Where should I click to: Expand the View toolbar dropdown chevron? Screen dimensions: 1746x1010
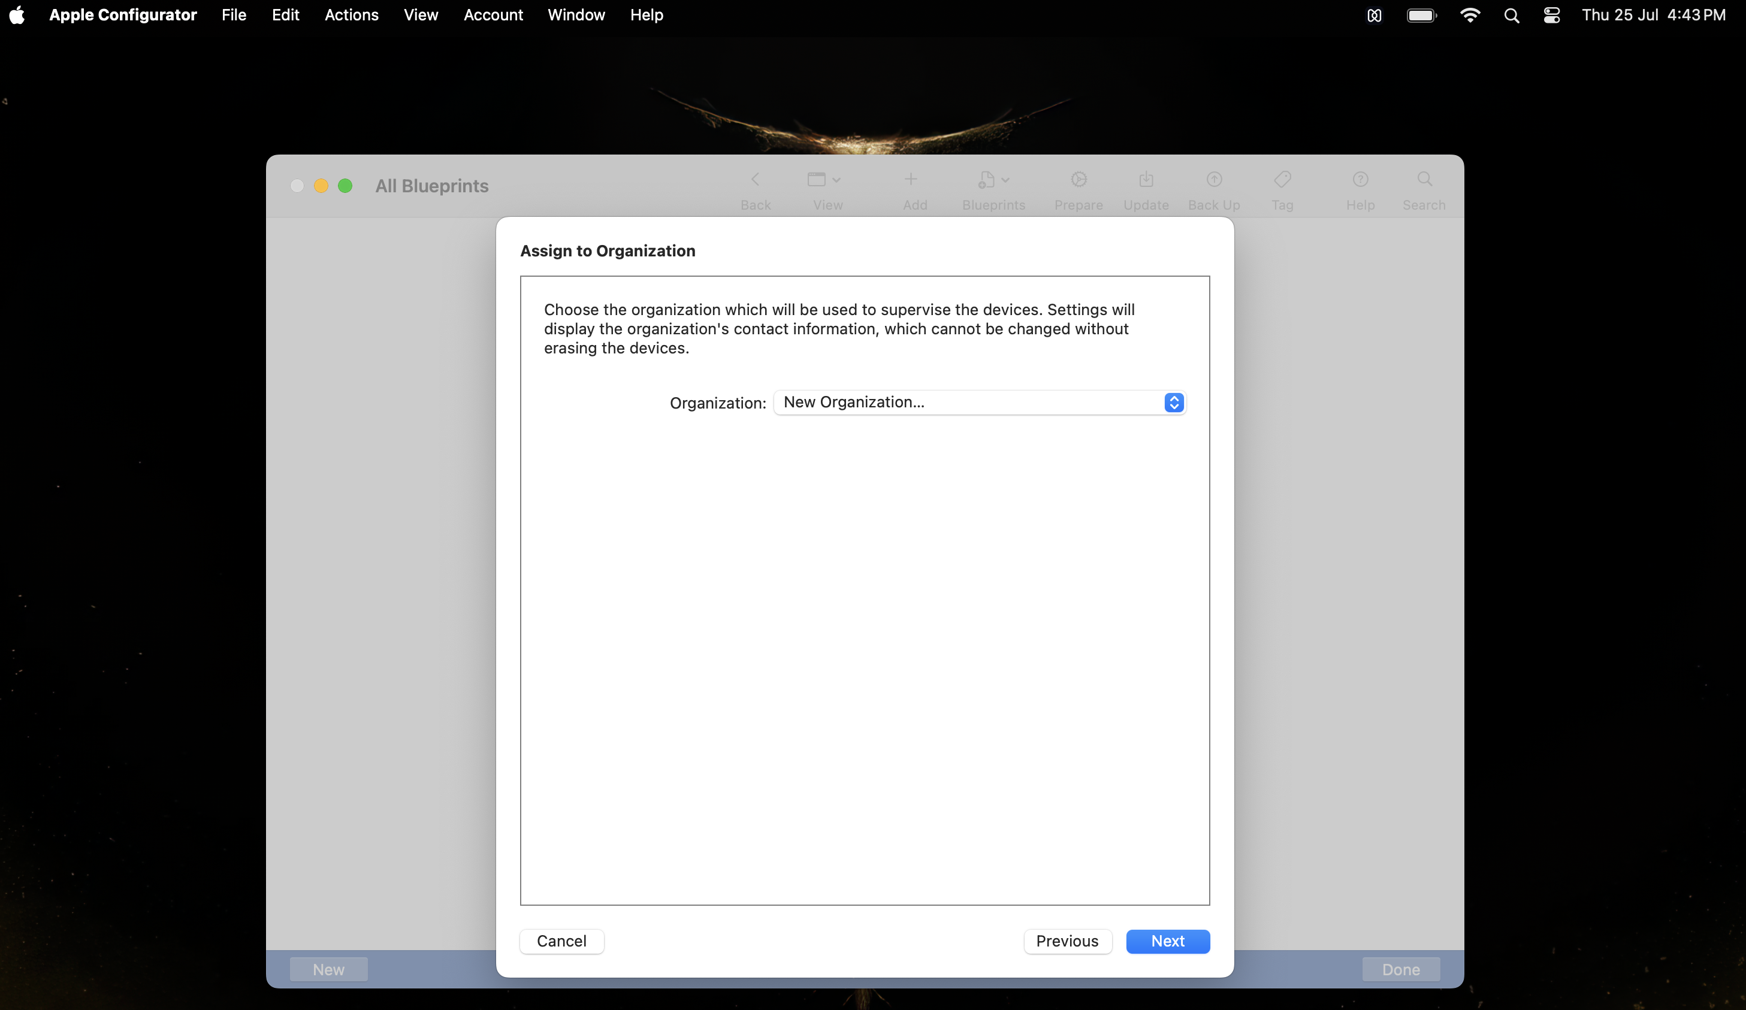pos(836,180)
